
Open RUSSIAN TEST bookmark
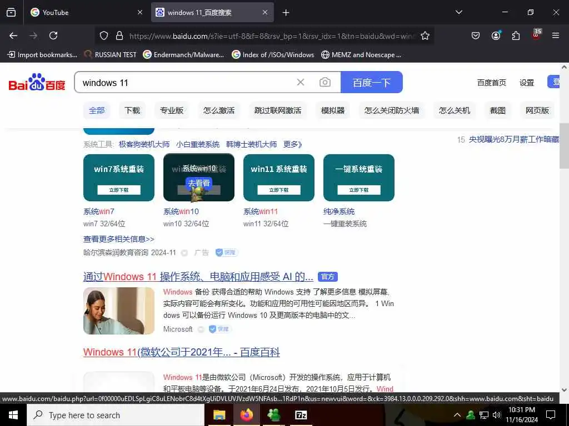(110, 55)
